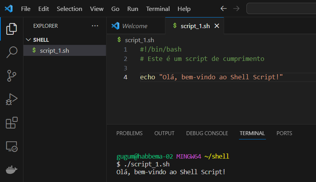316x182 pixels.
Task: Open the Selection menu
Action: coord(69,9)
